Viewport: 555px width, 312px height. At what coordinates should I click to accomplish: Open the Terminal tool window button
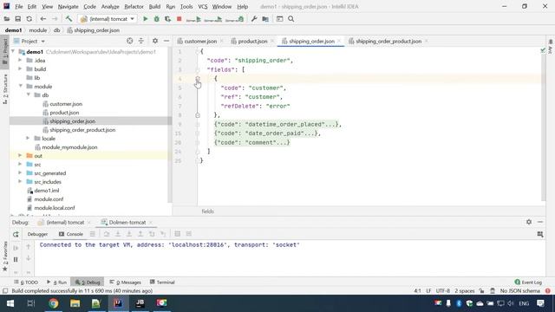click(162, 283)
